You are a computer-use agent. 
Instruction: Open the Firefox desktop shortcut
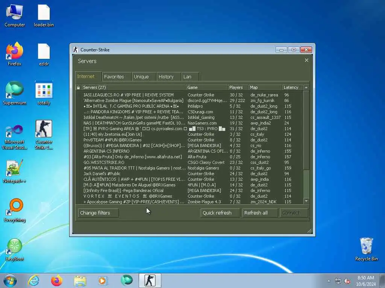15,54
